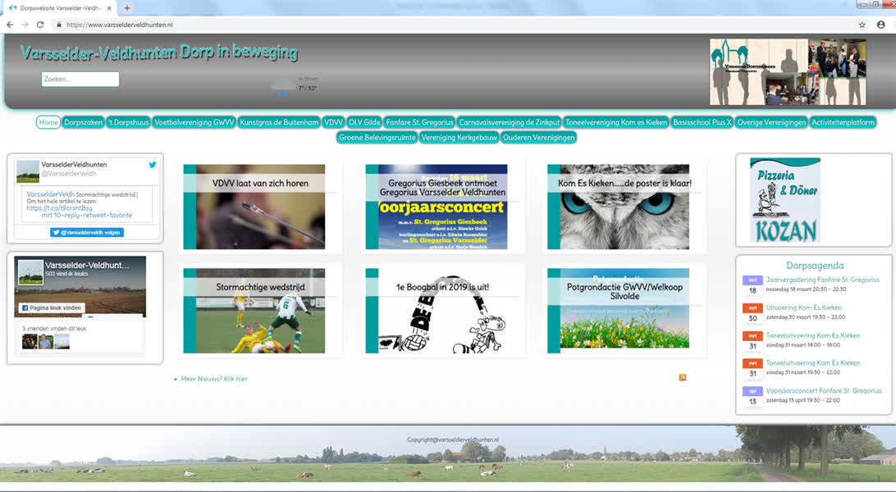Click the Zoeken search field
The width and height of the screenshot is (896, 492).
[x=80, y=80]
